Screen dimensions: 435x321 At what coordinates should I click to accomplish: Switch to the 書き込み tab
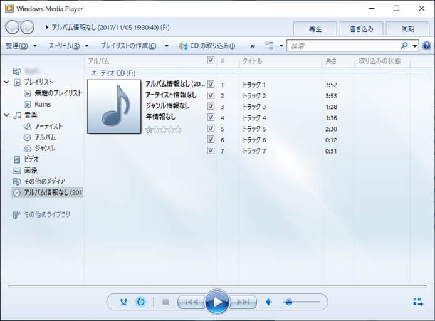coord(362,29)
